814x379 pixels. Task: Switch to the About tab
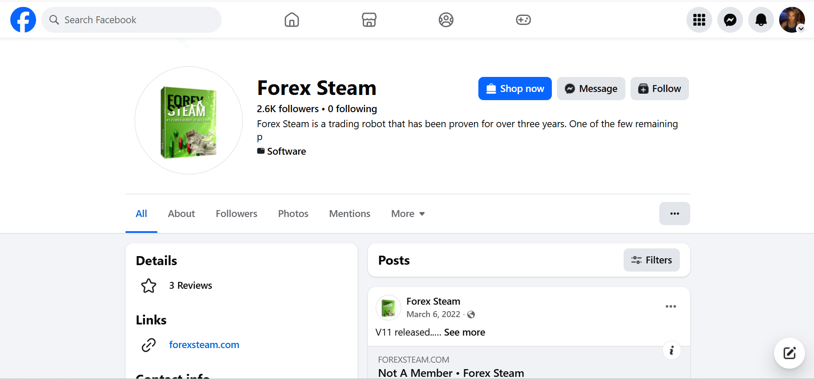coord(181,214)
